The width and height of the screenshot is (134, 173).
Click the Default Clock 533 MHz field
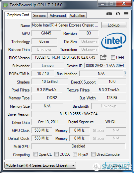(41, 138)
